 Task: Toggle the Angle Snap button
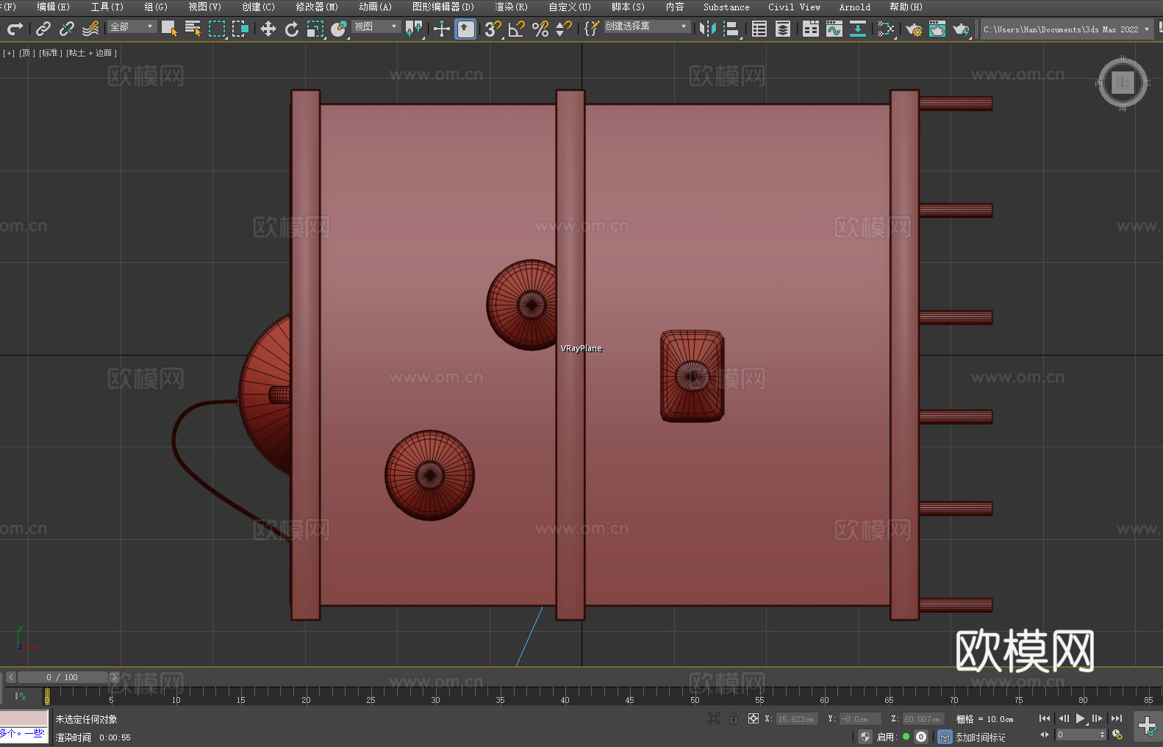517,29
